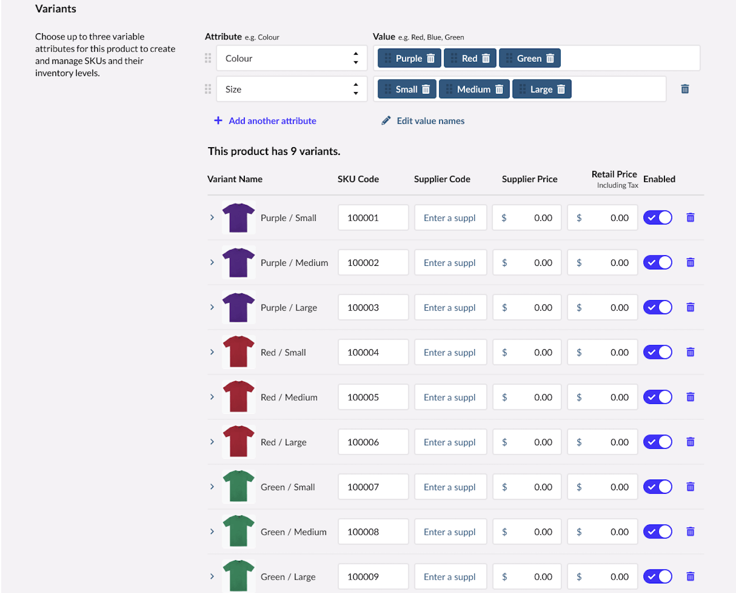Disable the Green / Medium variant
Viewport: 736px width, 593px height.
(x=658, y=531)
